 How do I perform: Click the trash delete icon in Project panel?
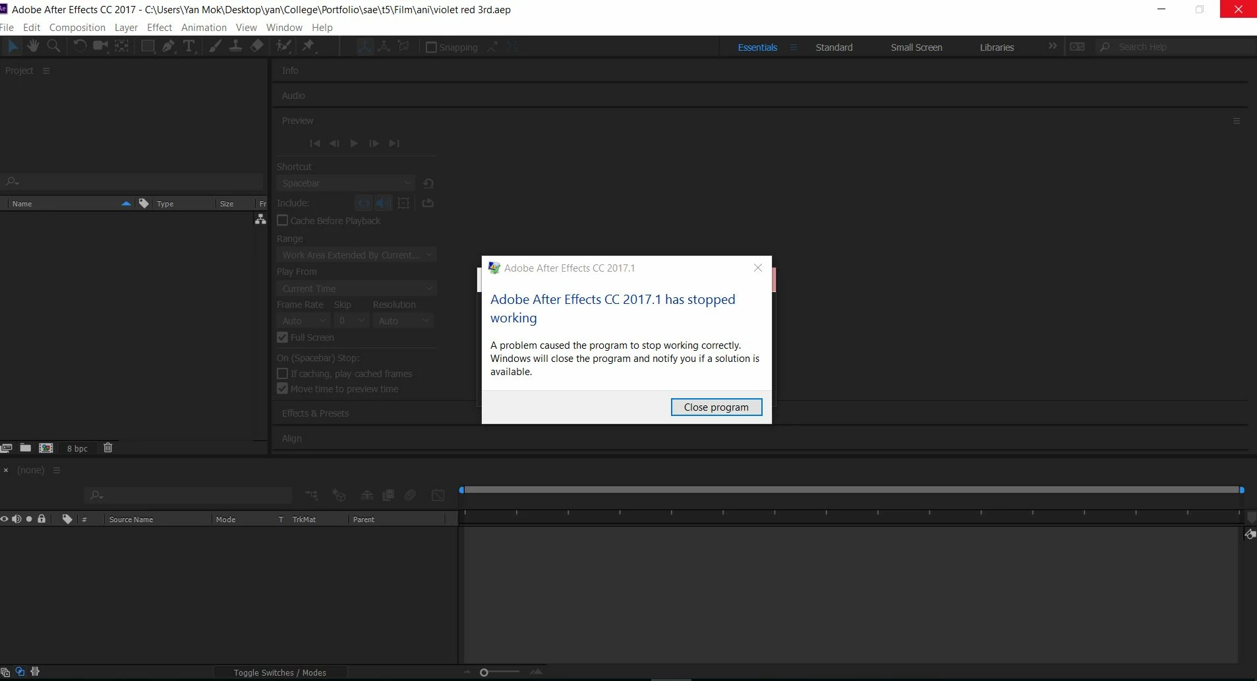[x=108, y=448]
